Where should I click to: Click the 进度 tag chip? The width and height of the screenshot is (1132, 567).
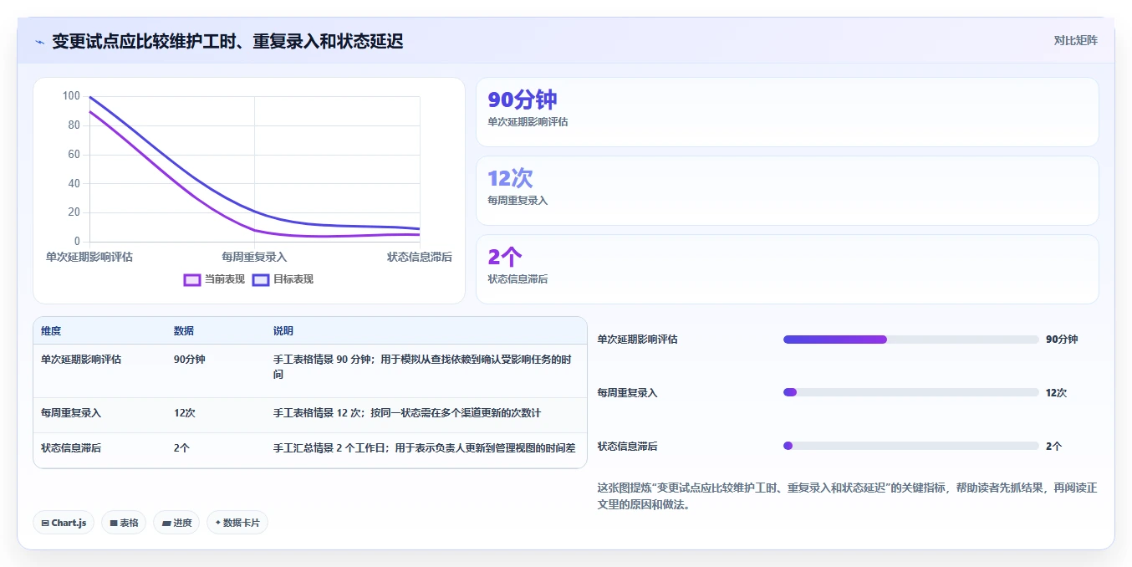click(176, 523)
